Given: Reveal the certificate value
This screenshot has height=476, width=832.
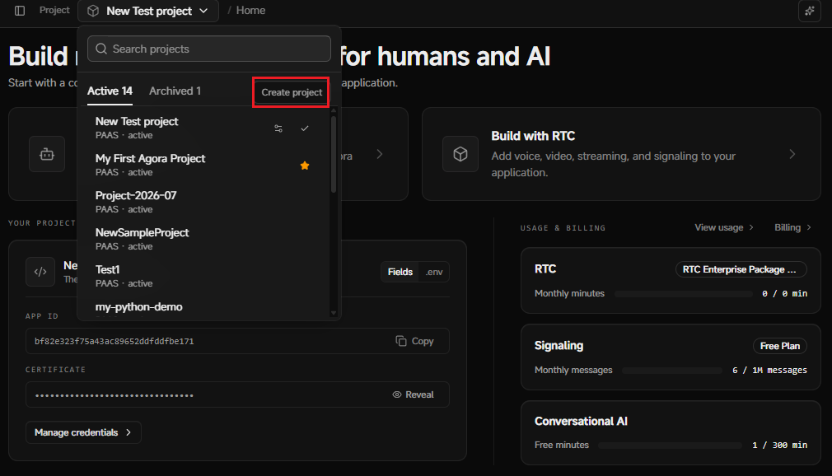Looking at the screenshot, I should tap(413, 394).
